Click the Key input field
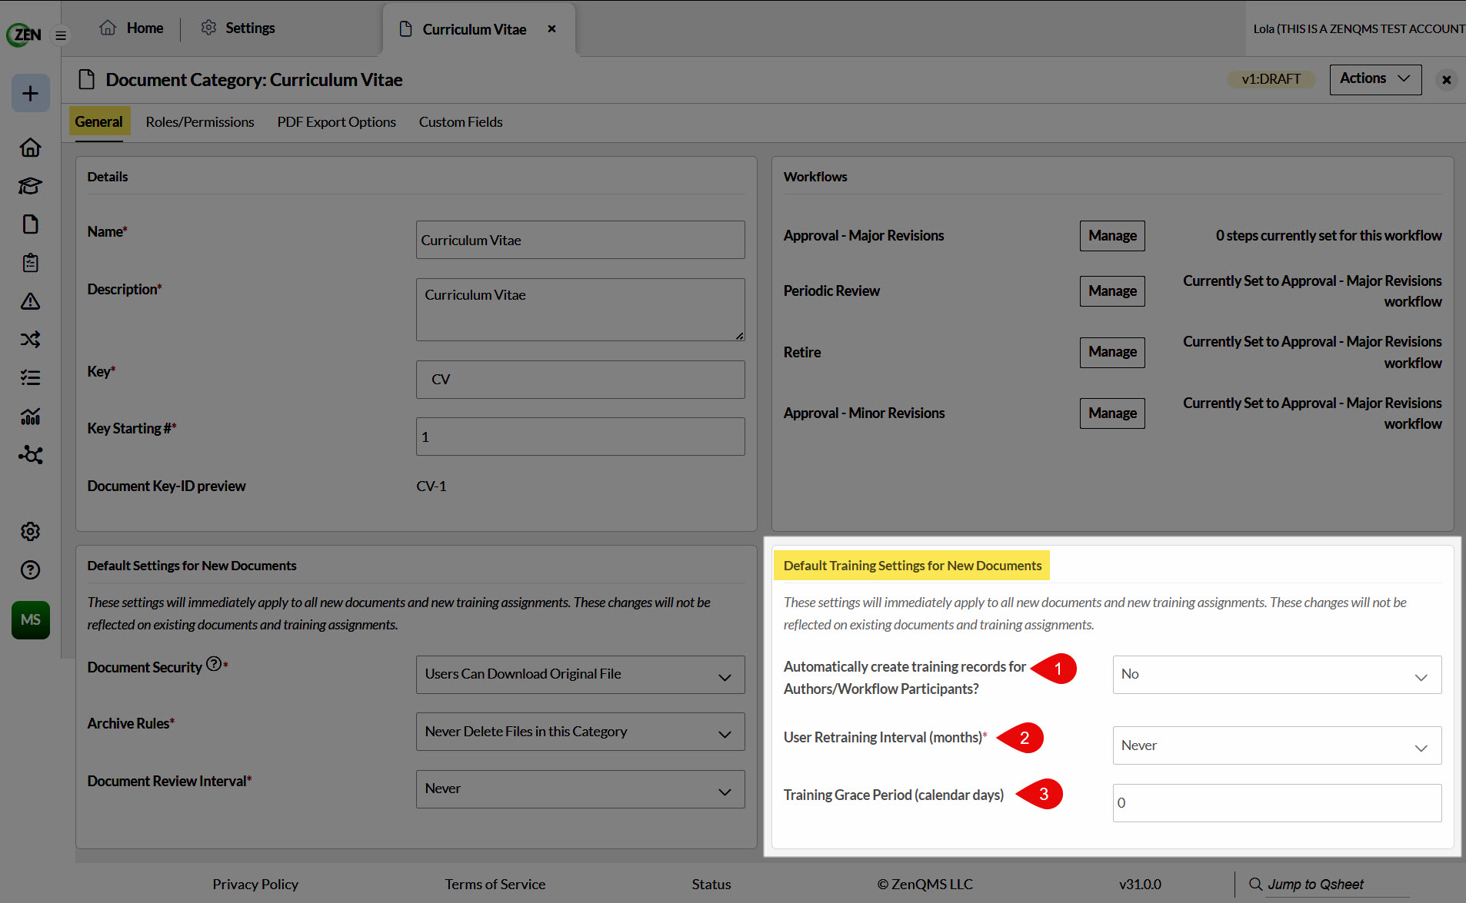The height and width of the screenshot is (903, 1466). click(580, 380)
